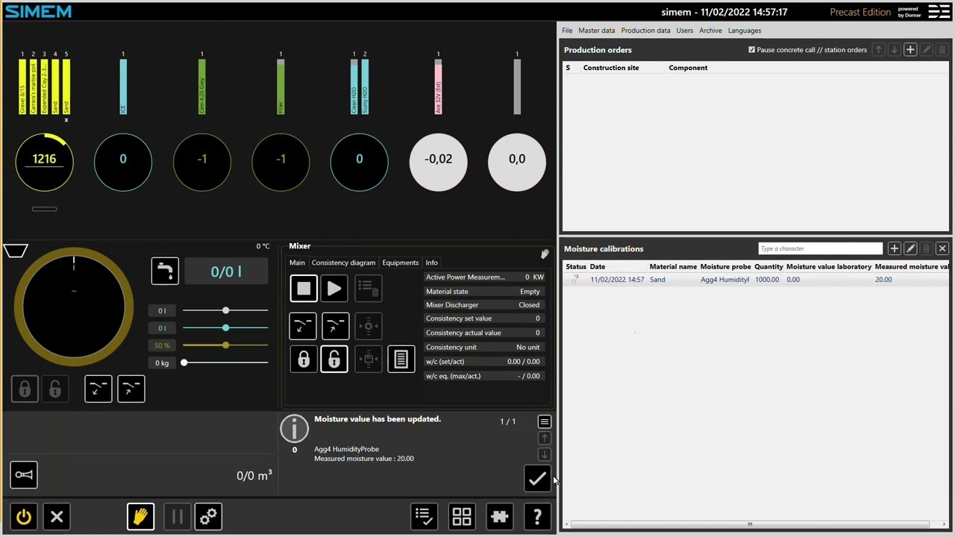Screen dimensions: 955x537
Task: Click the Agg4 Humidity probe cell
Action: [724, 280]
